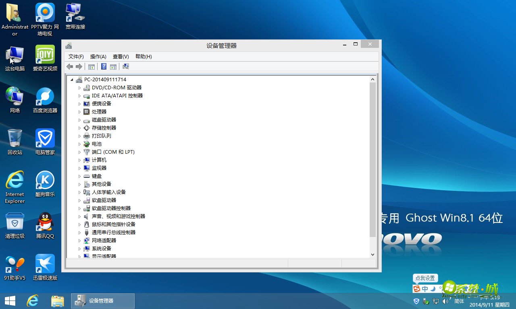This screenshot has height=309, width=516.
Task: Click the 设备管理器 taskbar button
Action: click(x=103, y=301)
